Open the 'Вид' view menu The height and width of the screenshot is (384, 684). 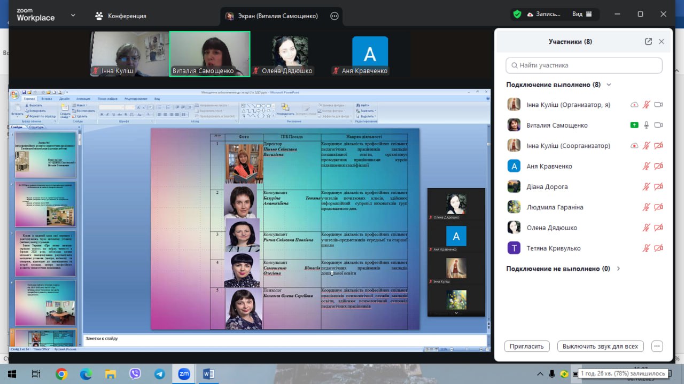[582, 14]
